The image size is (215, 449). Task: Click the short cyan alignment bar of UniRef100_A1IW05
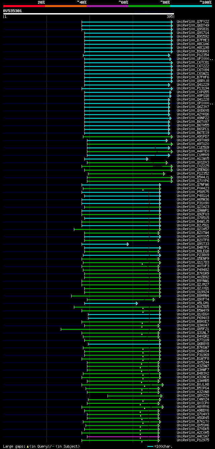point(116,159)
